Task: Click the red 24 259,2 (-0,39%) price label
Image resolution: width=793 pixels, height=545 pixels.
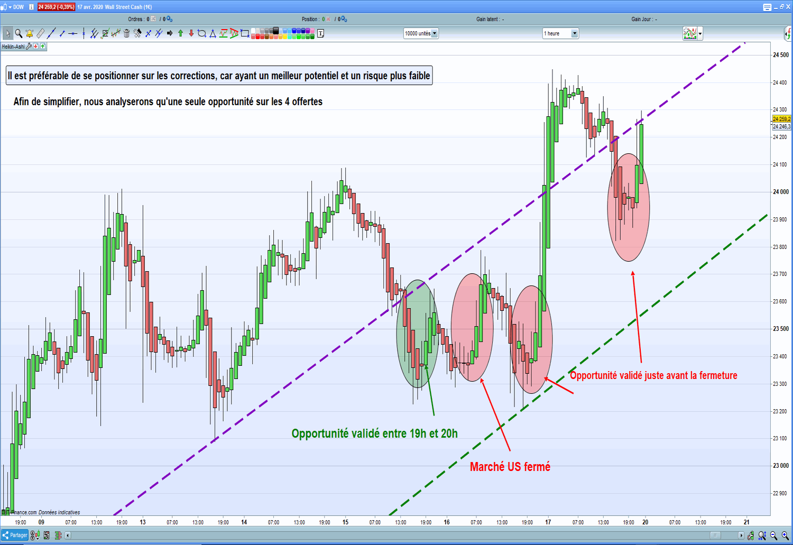Action: click(x=56, y=7)
